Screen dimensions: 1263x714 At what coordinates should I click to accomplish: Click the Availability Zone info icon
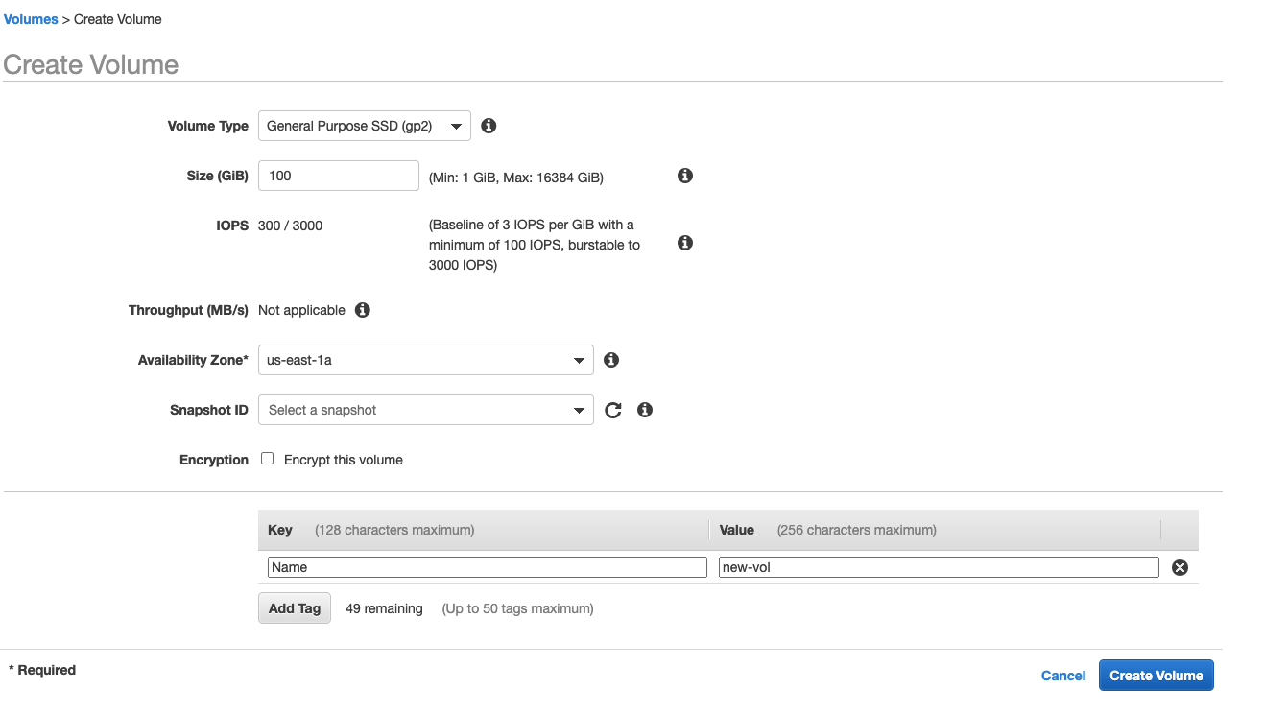pos(611,360)
